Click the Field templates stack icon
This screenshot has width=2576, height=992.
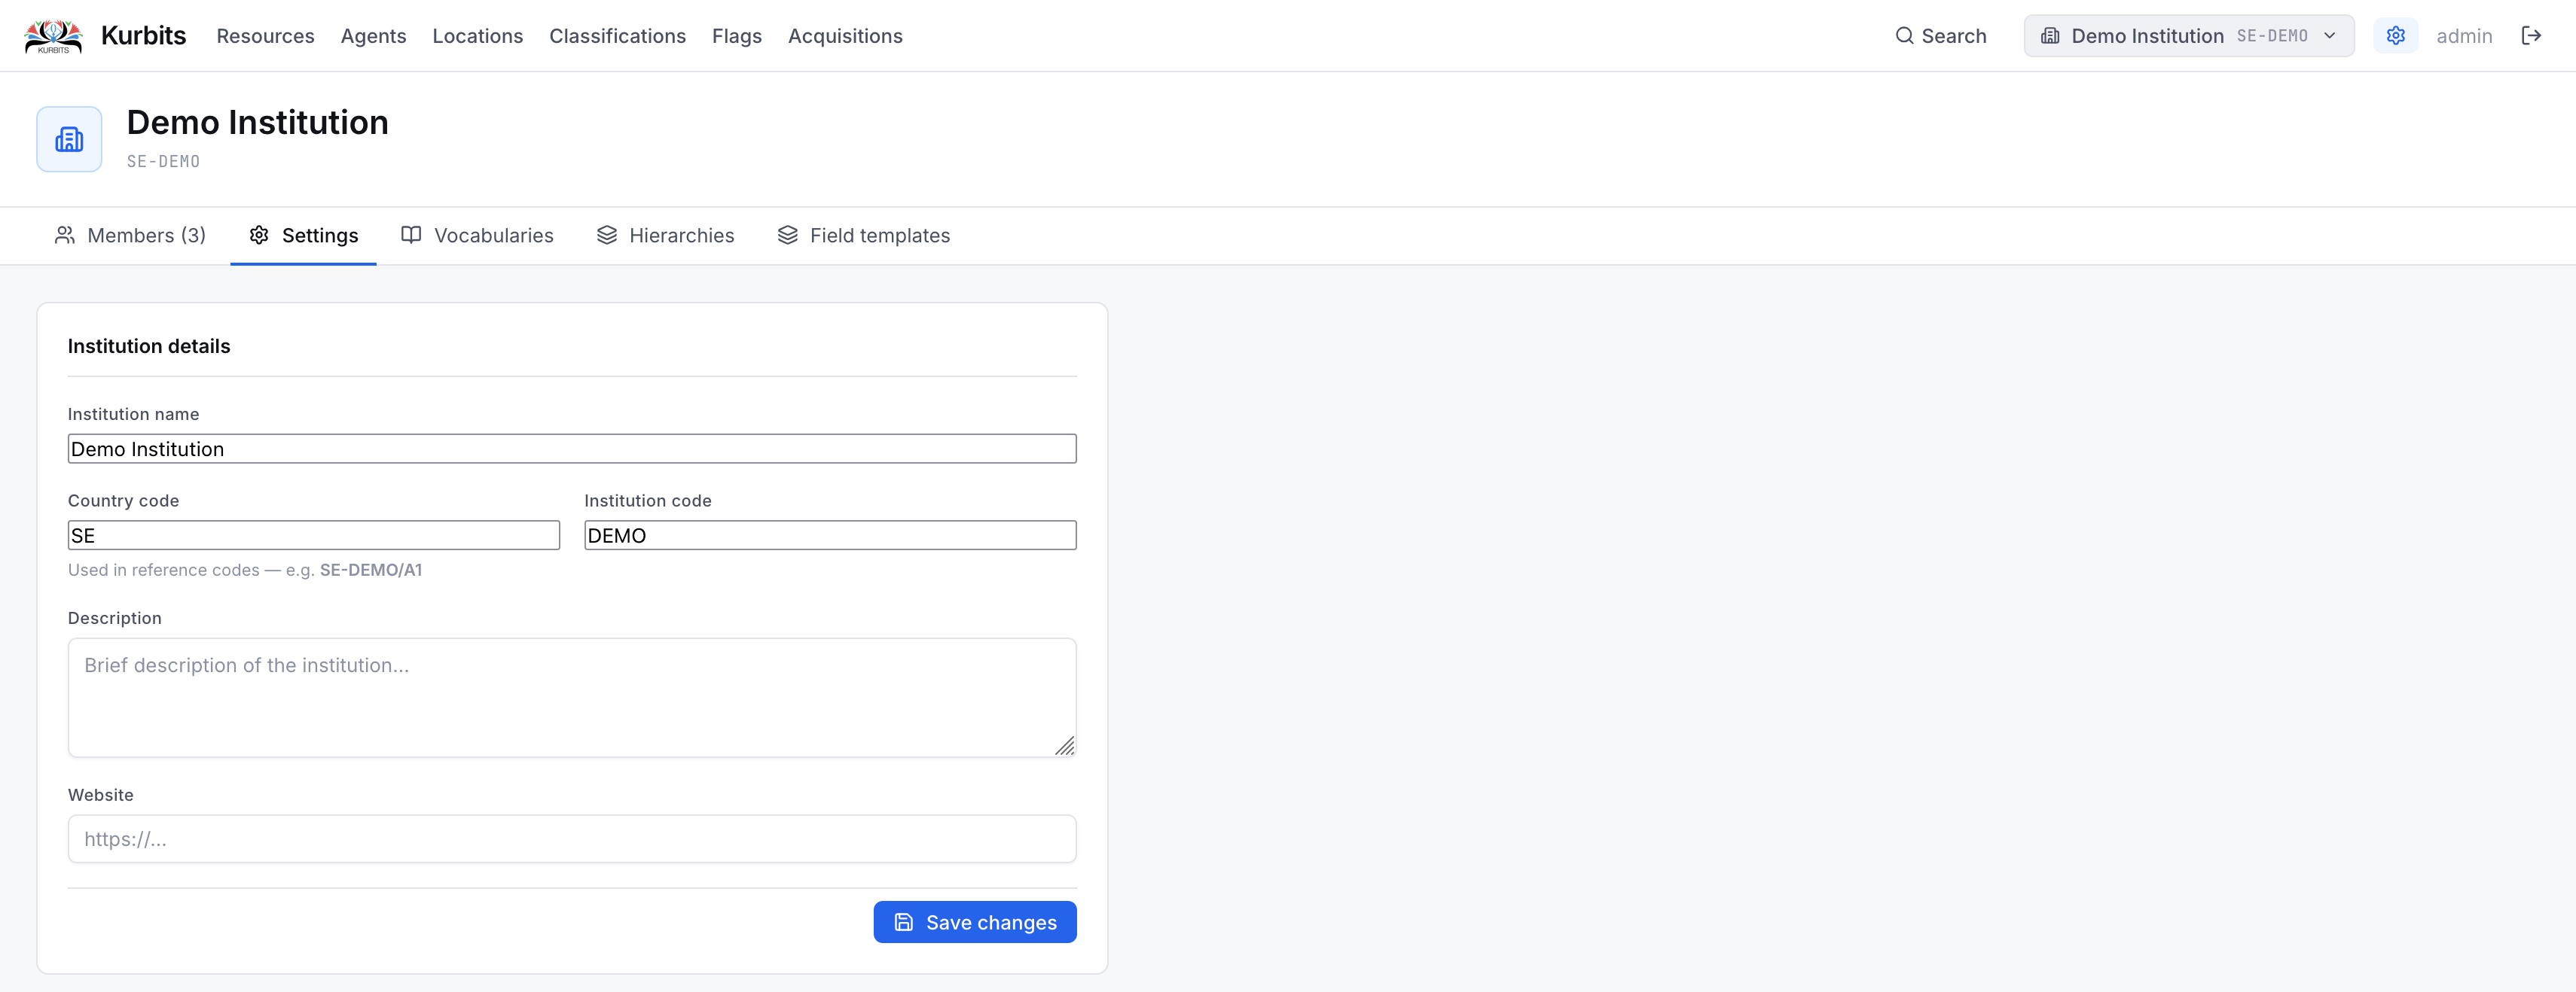pos(788,235)
